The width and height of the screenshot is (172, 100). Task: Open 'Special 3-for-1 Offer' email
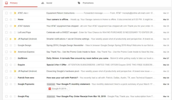pyautogui.click(x=56, y=65)
